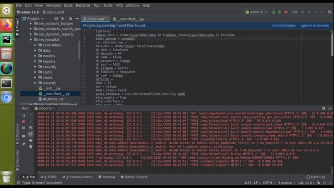Toggle the Favorites side panel
The image size is (334, 188).
click(x=17, y=160)
